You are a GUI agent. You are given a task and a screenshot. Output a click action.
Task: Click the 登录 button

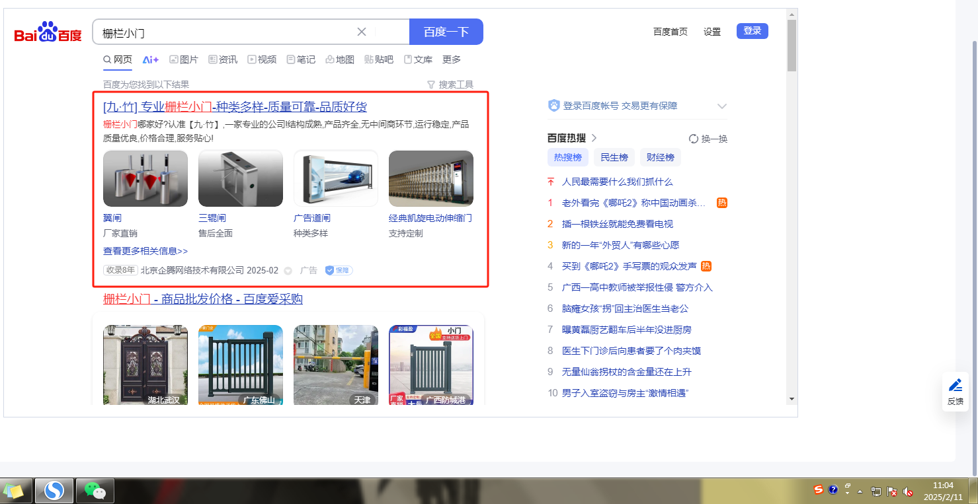[753, 31]
